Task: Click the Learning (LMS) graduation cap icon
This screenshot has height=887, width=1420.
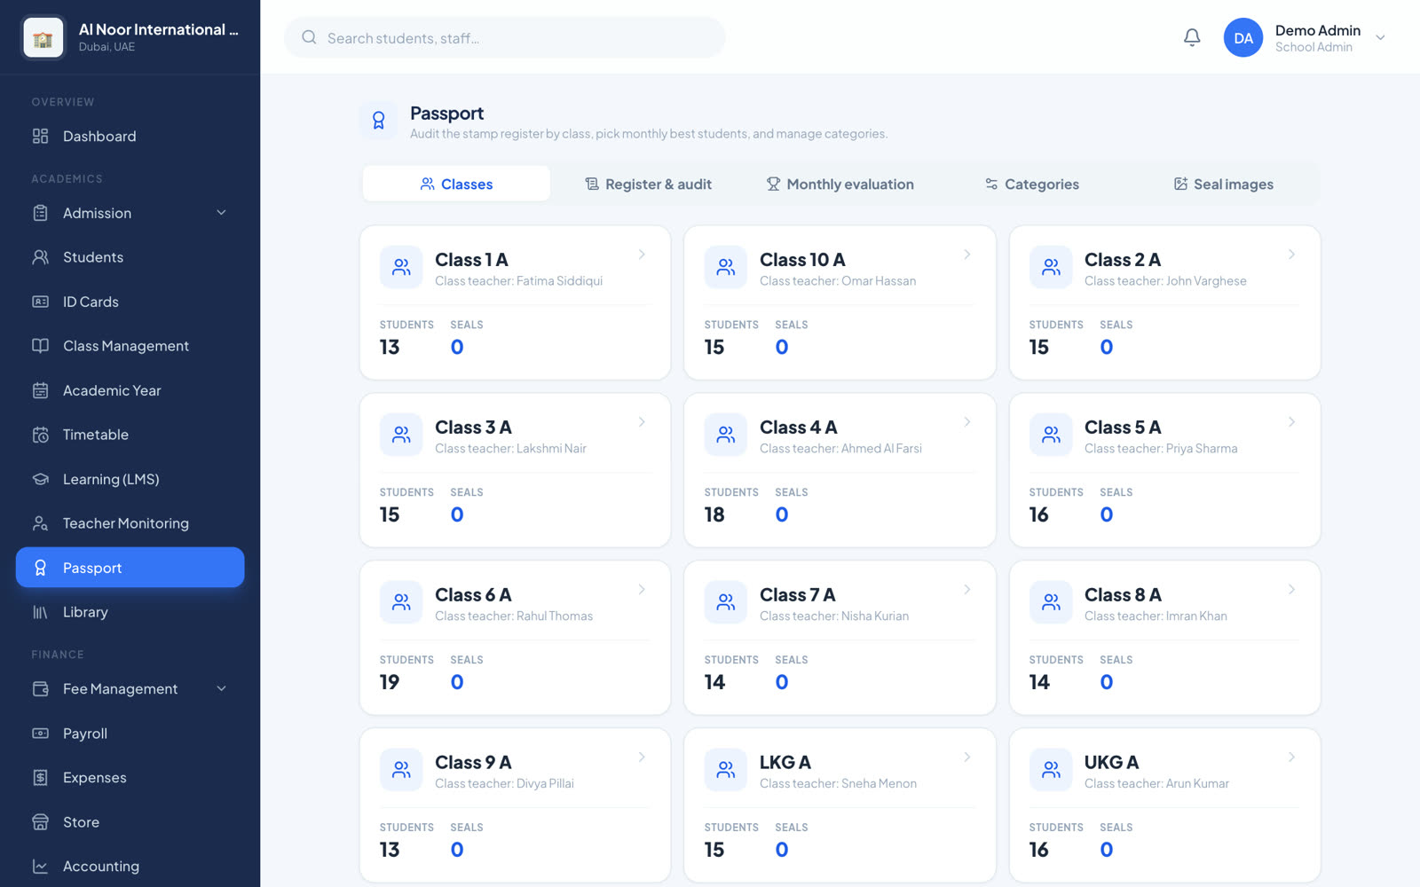Action: [40, 479]
